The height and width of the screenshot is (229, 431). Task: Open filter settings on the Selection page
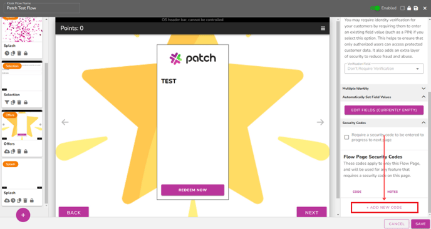pyautogui.click(x=7, y=102)
